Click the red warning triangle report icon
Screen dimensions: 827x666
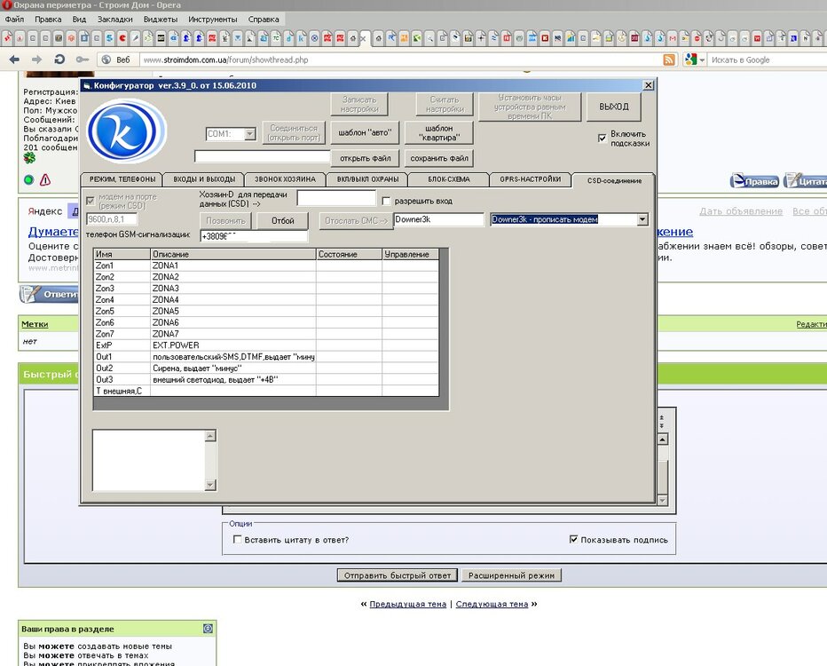click(x=45, y=180)
